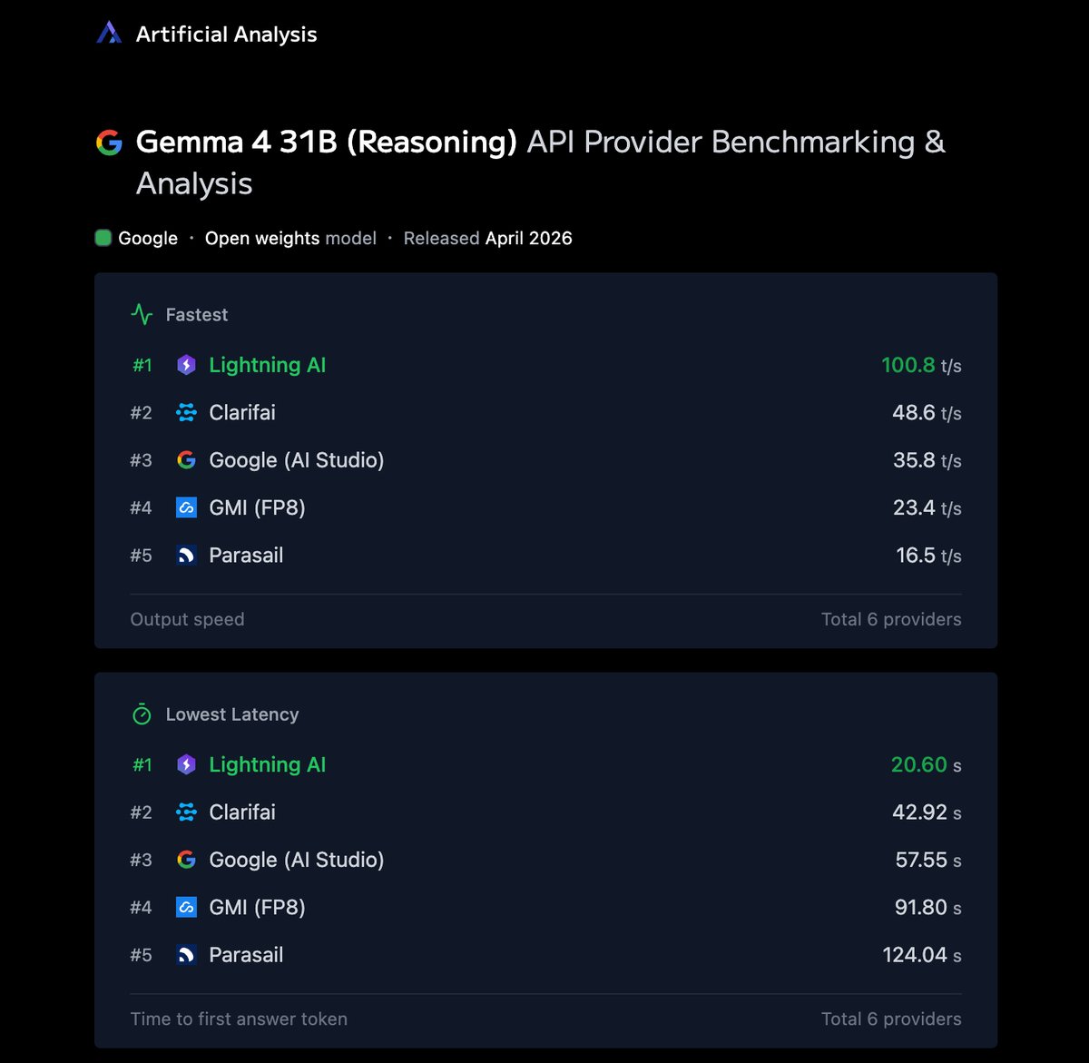1089x1063 pixels.
Task: Open Parasail in the Fastest list
Action: click(x=246, y=556)
